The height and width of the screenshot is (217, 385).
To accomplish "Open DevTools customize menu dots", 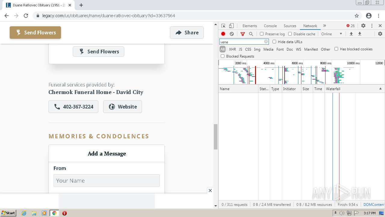I will coord(372,26).
